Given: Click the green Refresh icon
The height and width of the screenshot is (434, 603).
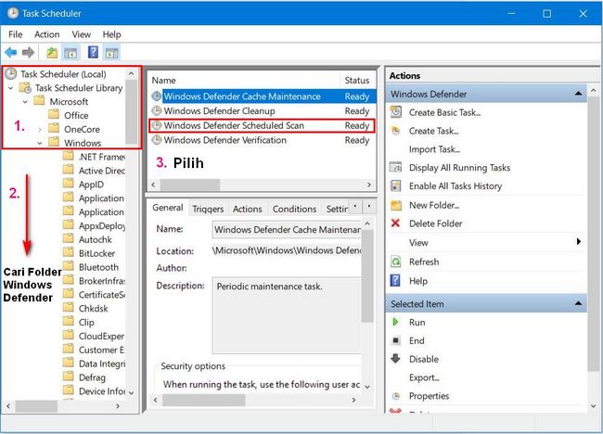Looking at the screenshot, I should tap(396, 262).
